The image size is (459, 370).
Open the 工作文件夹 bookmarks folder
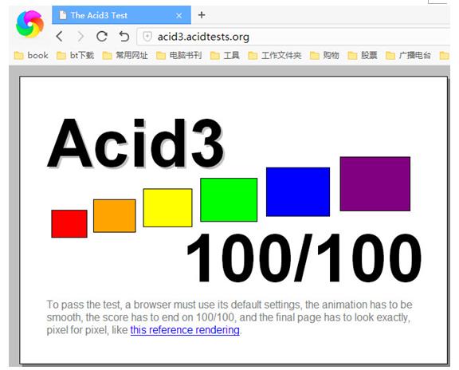tap(275, 55)
